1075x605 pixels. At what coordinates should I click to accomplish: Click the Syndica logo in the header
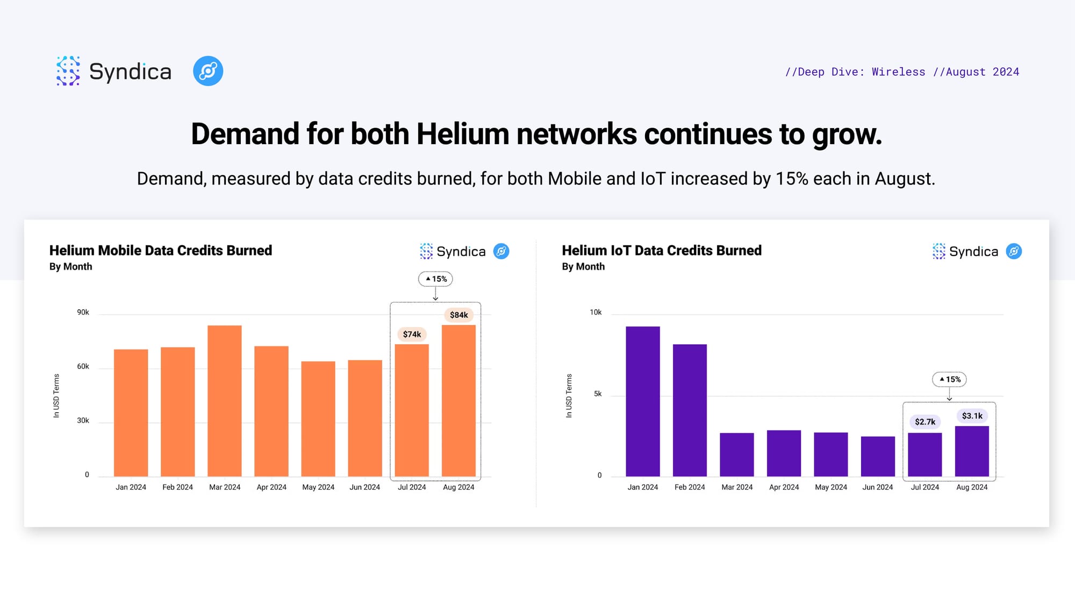[114, 71]
